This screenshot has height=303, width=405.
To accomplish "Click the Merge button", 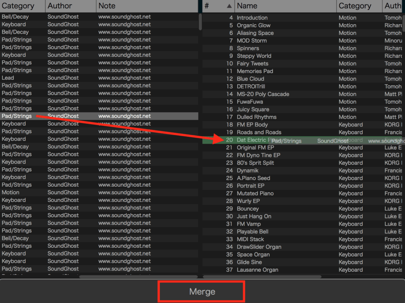I will tap(202, 292).
